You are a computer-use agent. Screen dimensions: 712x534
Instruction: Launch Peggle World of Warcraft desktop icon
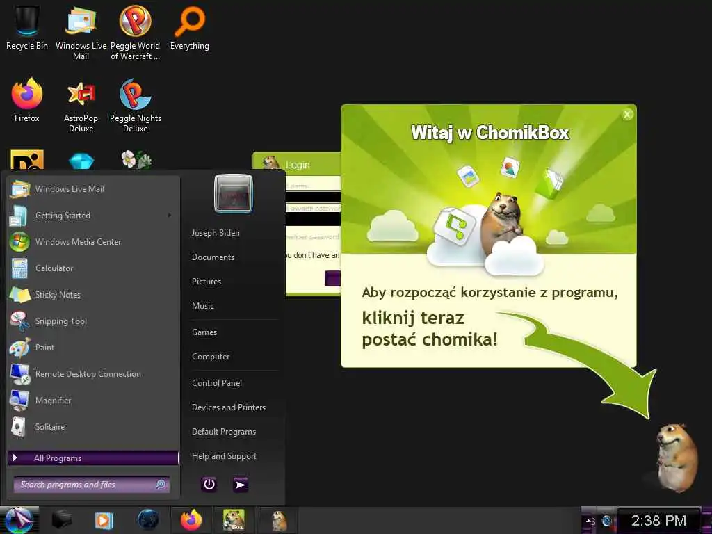coord(136,32)
